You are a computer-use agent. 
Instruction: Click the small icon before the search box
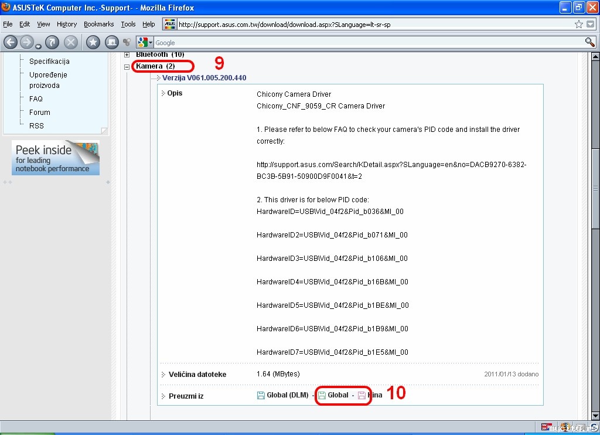click(x=127, y=42)
